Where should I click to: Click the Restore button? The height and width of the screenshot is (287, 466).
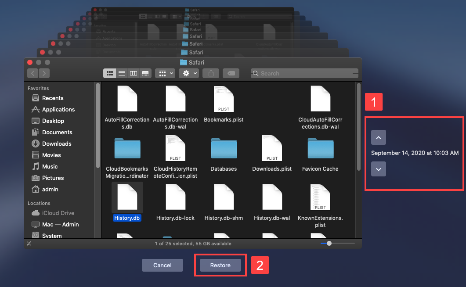(x=220, y=265)
